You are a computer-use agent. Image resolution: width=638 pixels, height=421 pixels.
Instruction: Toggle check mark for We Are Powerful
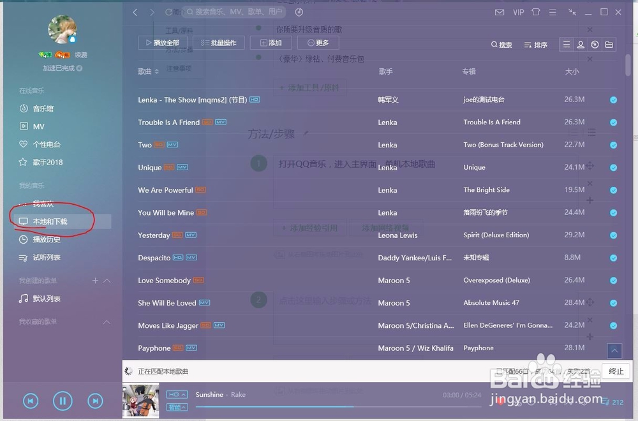[613, 190]
